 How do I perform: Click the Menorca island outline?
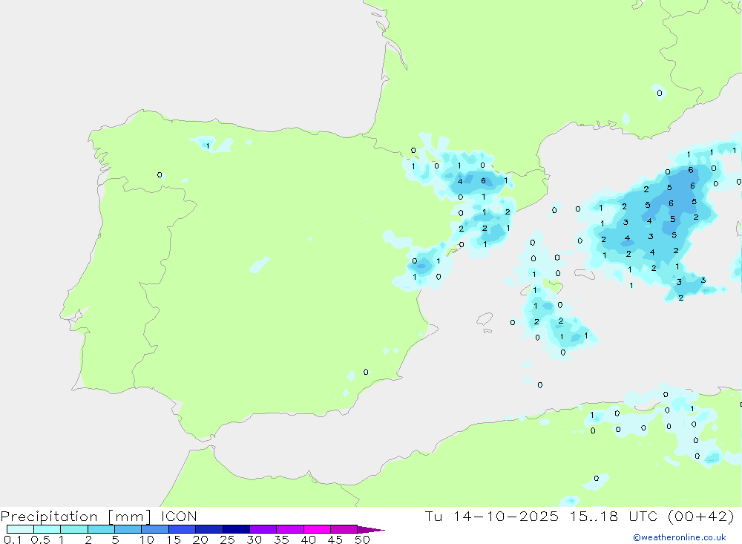point(585,274)
